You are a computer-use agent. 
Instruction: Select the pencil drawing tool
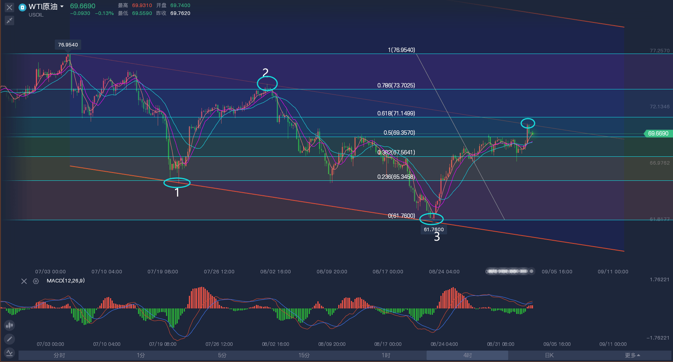9,339
